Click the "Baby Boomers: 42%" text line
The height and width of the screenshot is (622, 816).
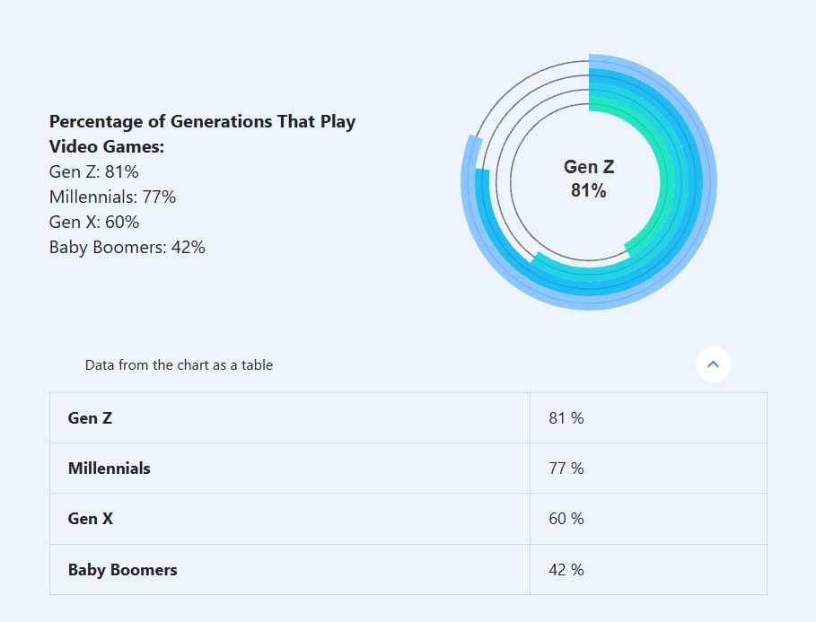pos(127,248)
